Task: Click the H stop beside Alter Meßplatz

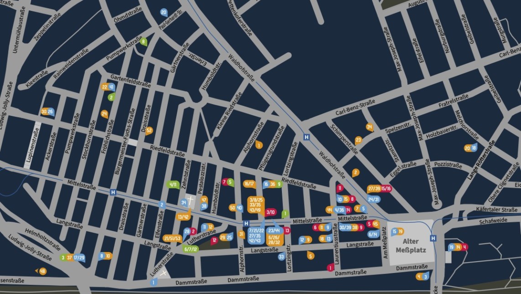Action: [433, 238]
